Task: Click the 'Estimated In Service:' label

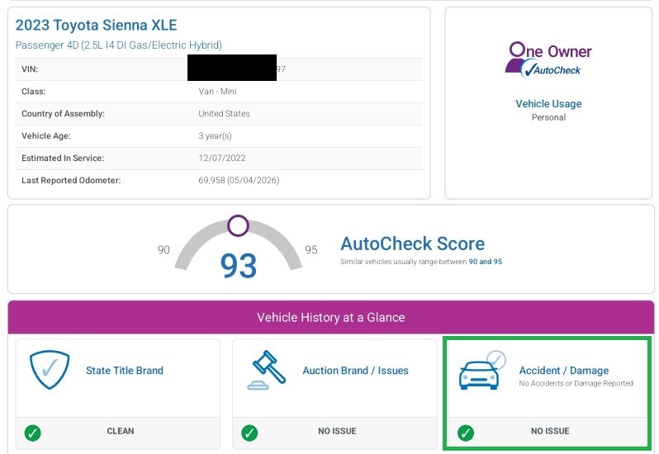Action: pyautogui.click(x=63, y=158)
